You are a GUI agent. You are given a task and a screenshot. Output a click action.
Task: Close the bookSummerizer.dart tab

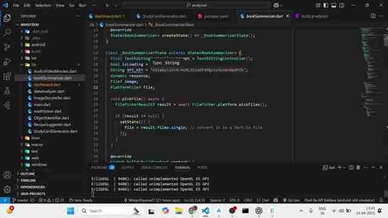(287, 16)
